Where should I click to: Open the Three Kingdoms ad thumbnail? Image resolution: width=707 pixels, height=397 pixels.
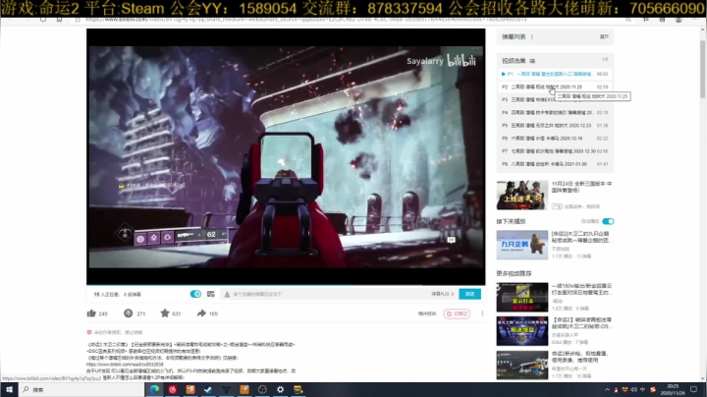click(522, 195)
